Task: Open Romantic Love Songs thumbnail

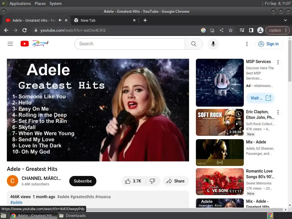Action: [x=220, y=182]
